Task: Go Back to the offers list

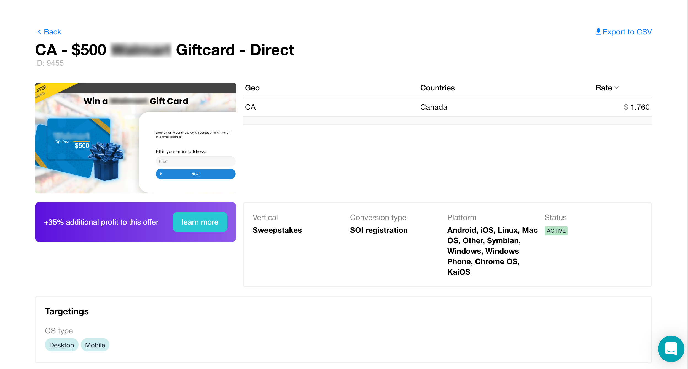Action: pyautogui.click(x=52, y=32)
